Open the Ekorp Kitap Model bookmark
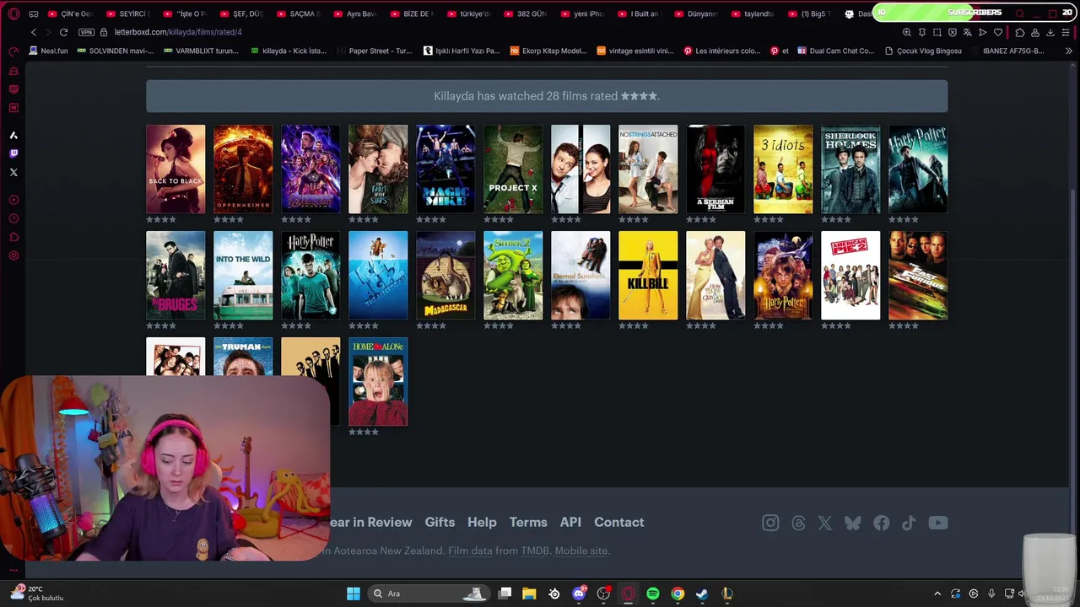Viewport: 1080px width, 607px height. tap(548, 51)
